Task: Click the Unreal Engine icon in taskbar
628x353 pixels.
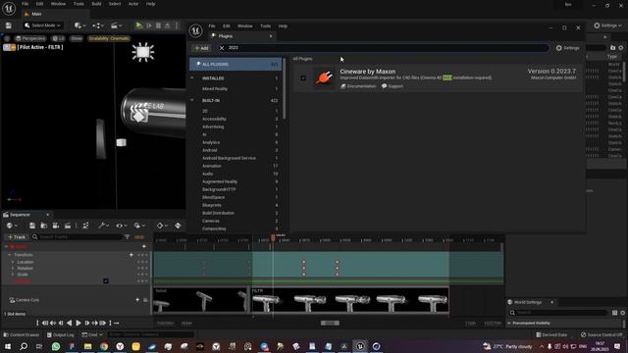Action: (360, 346)
